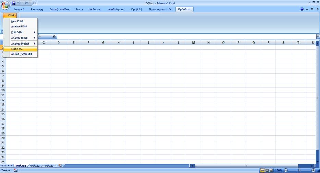This screenshot has width=320, height=173.
Task: Switch to the Αναθεώρηση tab
Action: pyautogui.click(x=116, y=9)
